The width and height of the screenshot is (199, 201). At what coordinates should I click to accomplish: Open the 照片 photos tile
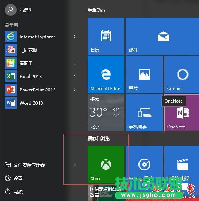pyautogui.click(x=144, y=74)
